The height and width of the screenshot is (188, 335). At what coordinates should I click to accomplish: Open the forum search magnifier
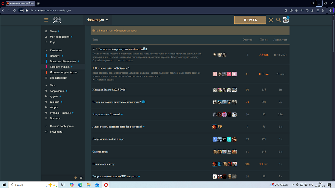[278, 20]
